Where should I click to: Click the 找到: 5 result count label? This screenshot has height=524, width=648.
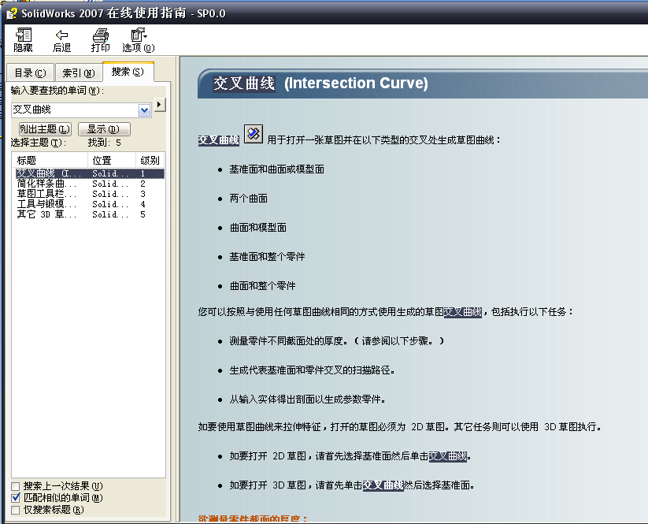tap(105, 143)
